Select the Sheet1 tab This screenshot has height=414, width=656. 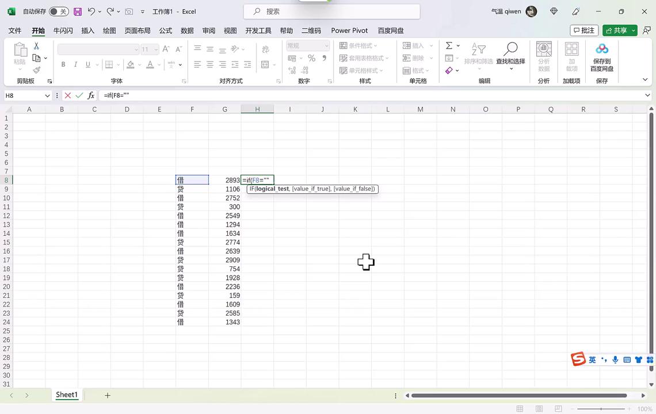pos(66,394)
